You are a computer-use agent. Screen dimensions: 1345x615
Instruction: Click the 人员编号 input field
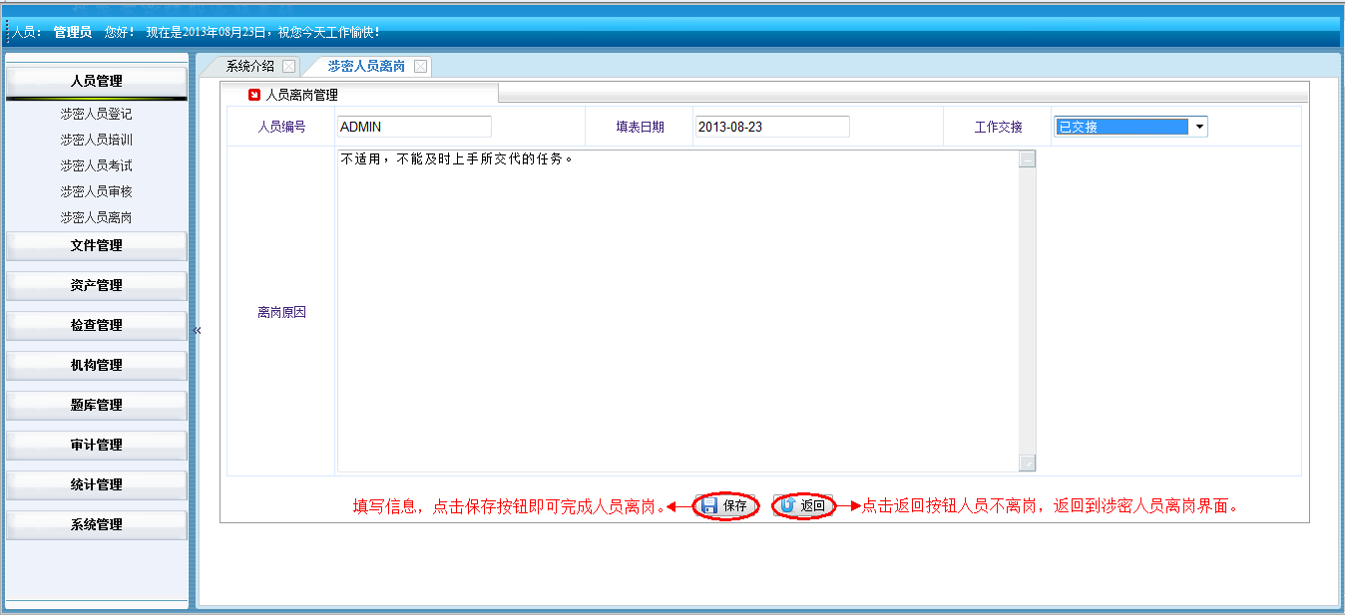click(414, 127)
